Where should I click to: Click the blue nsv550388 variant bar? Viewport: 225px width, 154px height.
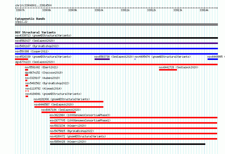point(116,54)
